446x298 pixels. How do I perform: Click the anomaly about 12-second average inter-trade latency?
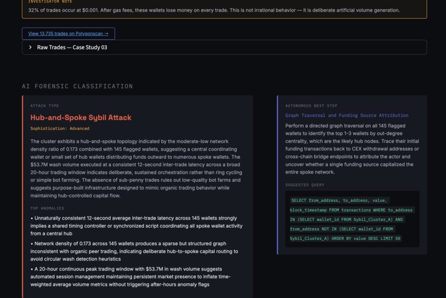click(137, 226)
